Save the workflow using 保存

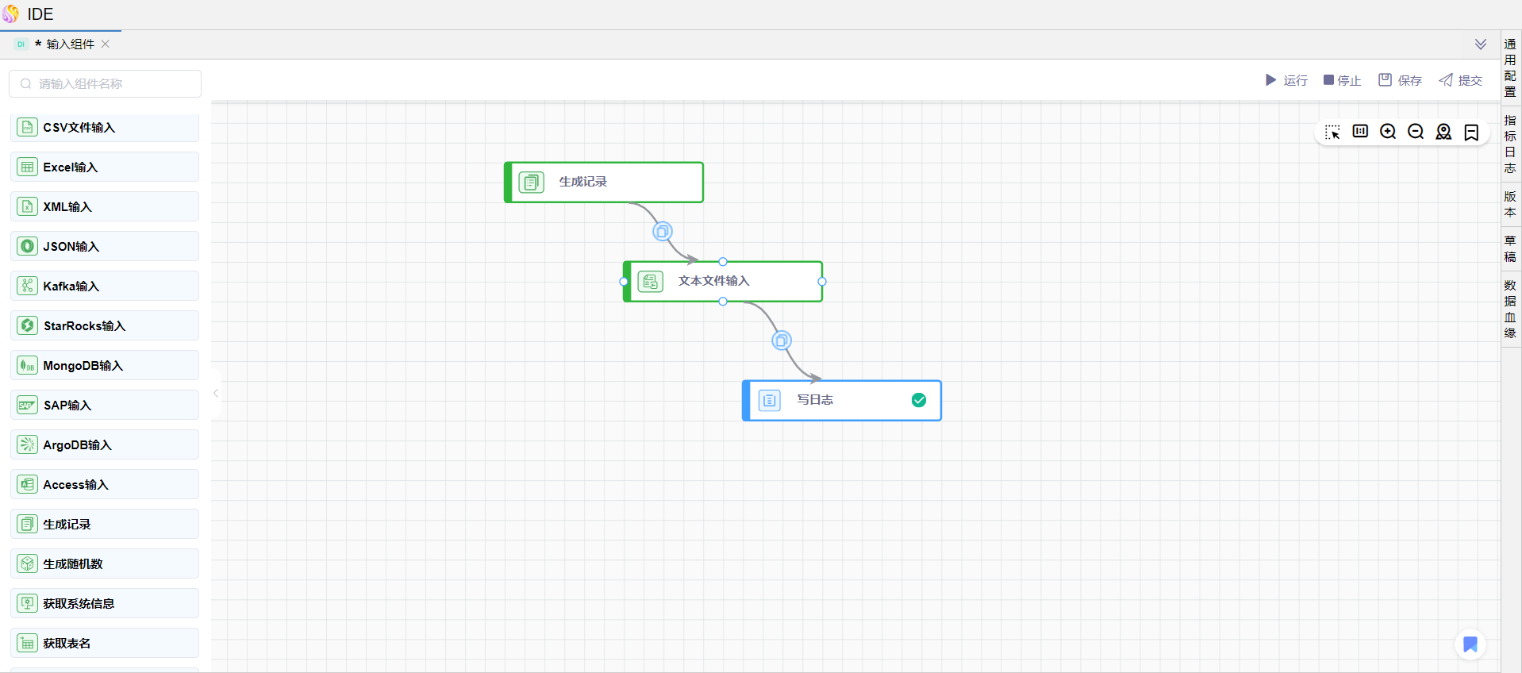[1400, 80]
